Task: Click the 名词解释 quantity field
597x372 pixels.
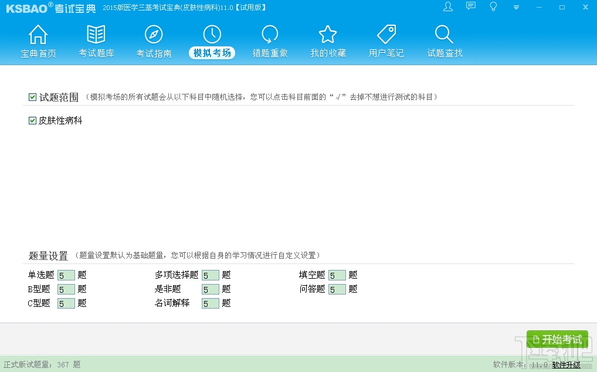Action: [x=210, y=303]
